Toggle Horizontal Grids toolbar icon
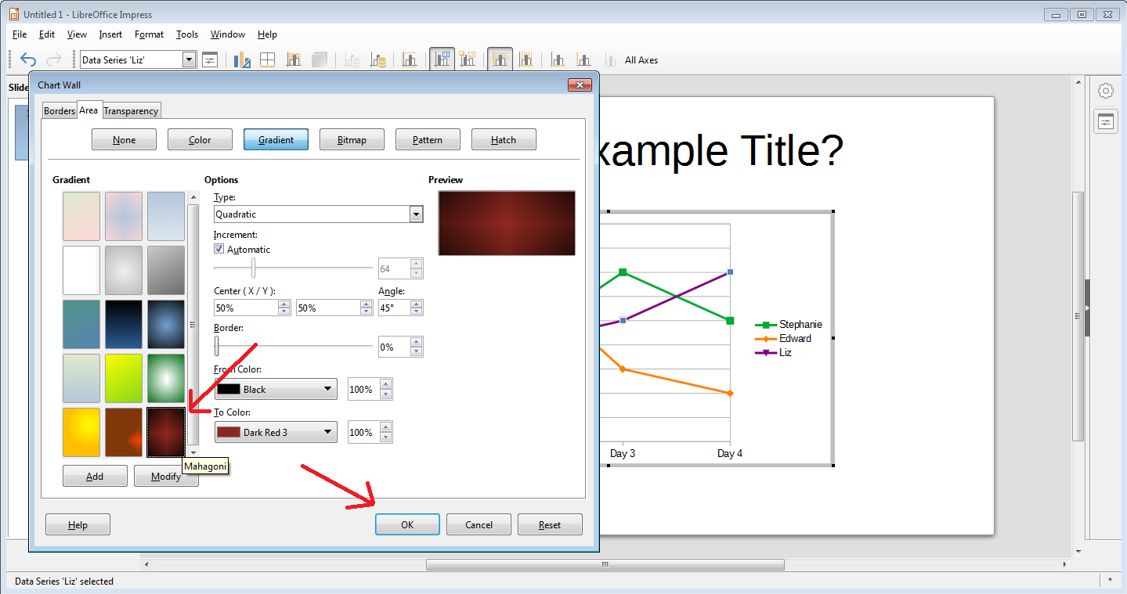The image size is (1127, 594). click(499, 59)
